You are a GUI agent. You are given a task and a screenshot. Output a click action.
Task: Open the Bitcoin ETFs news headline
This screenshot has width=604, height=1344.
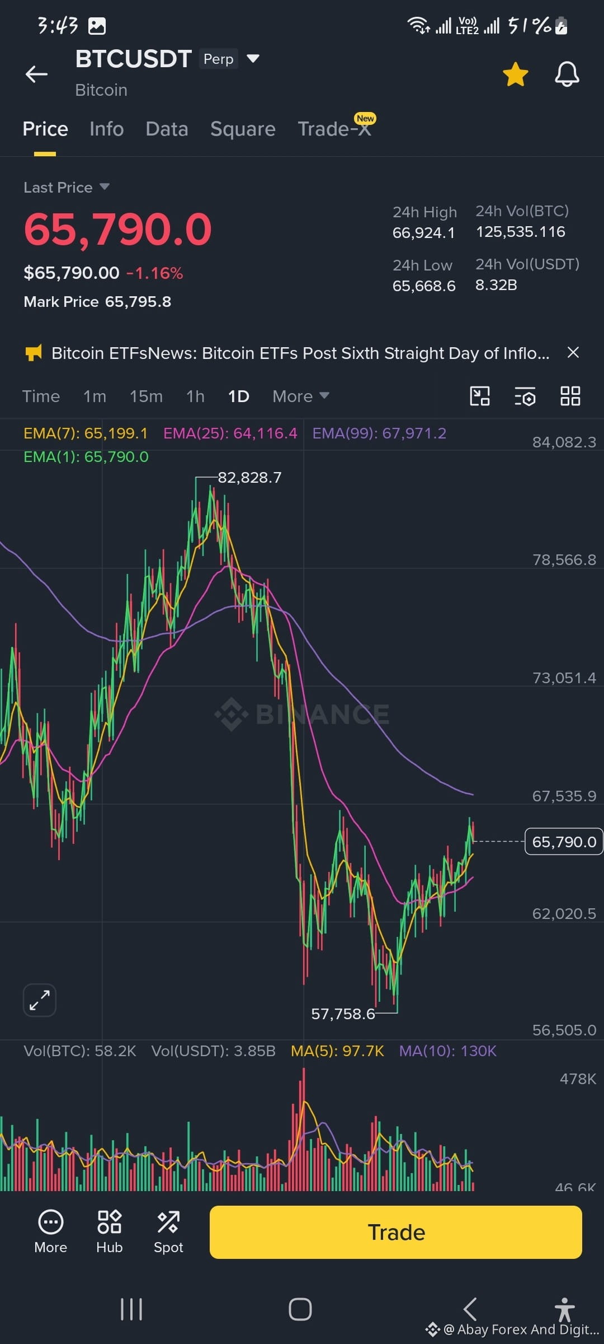[x=300, y=353]
